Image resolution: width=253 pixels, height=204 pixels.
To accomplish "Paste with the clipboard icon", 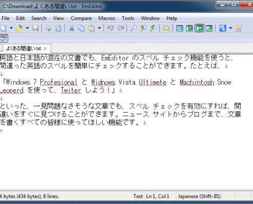I will (91, 28).
